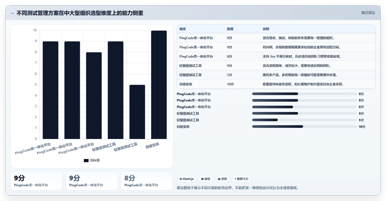This screenshot has width=386, height=201.
Task: Click the y-axis label 10 on the chart
Action: pos(35,30)
